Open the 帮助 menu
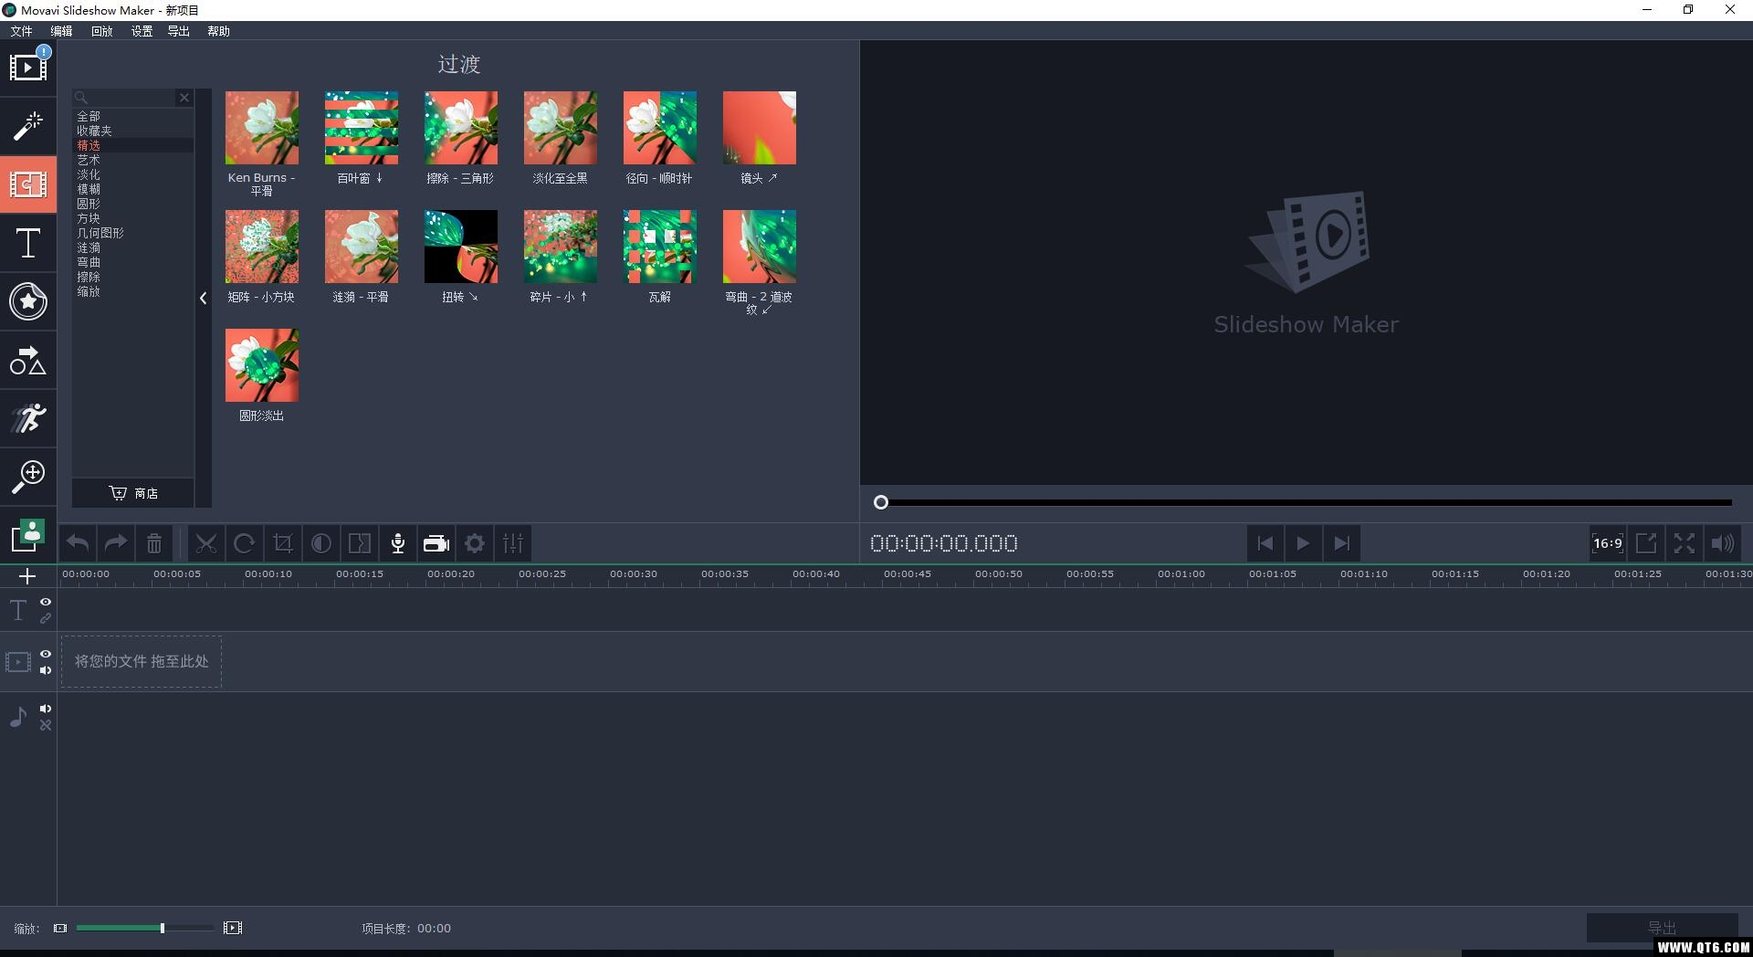 [218, 31]
